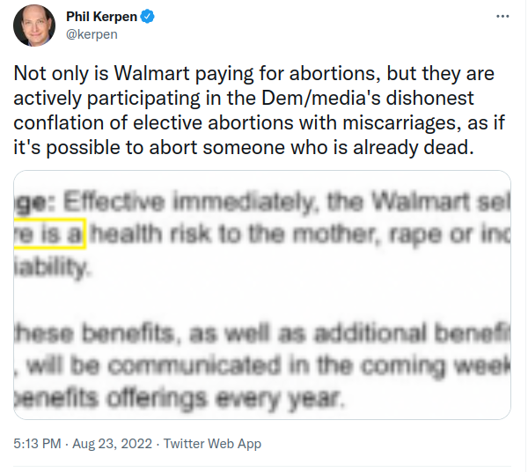This screenshot has width=528, height=472.
Task: Click the 5:13 PM timestamp
Action: [39, 444]
